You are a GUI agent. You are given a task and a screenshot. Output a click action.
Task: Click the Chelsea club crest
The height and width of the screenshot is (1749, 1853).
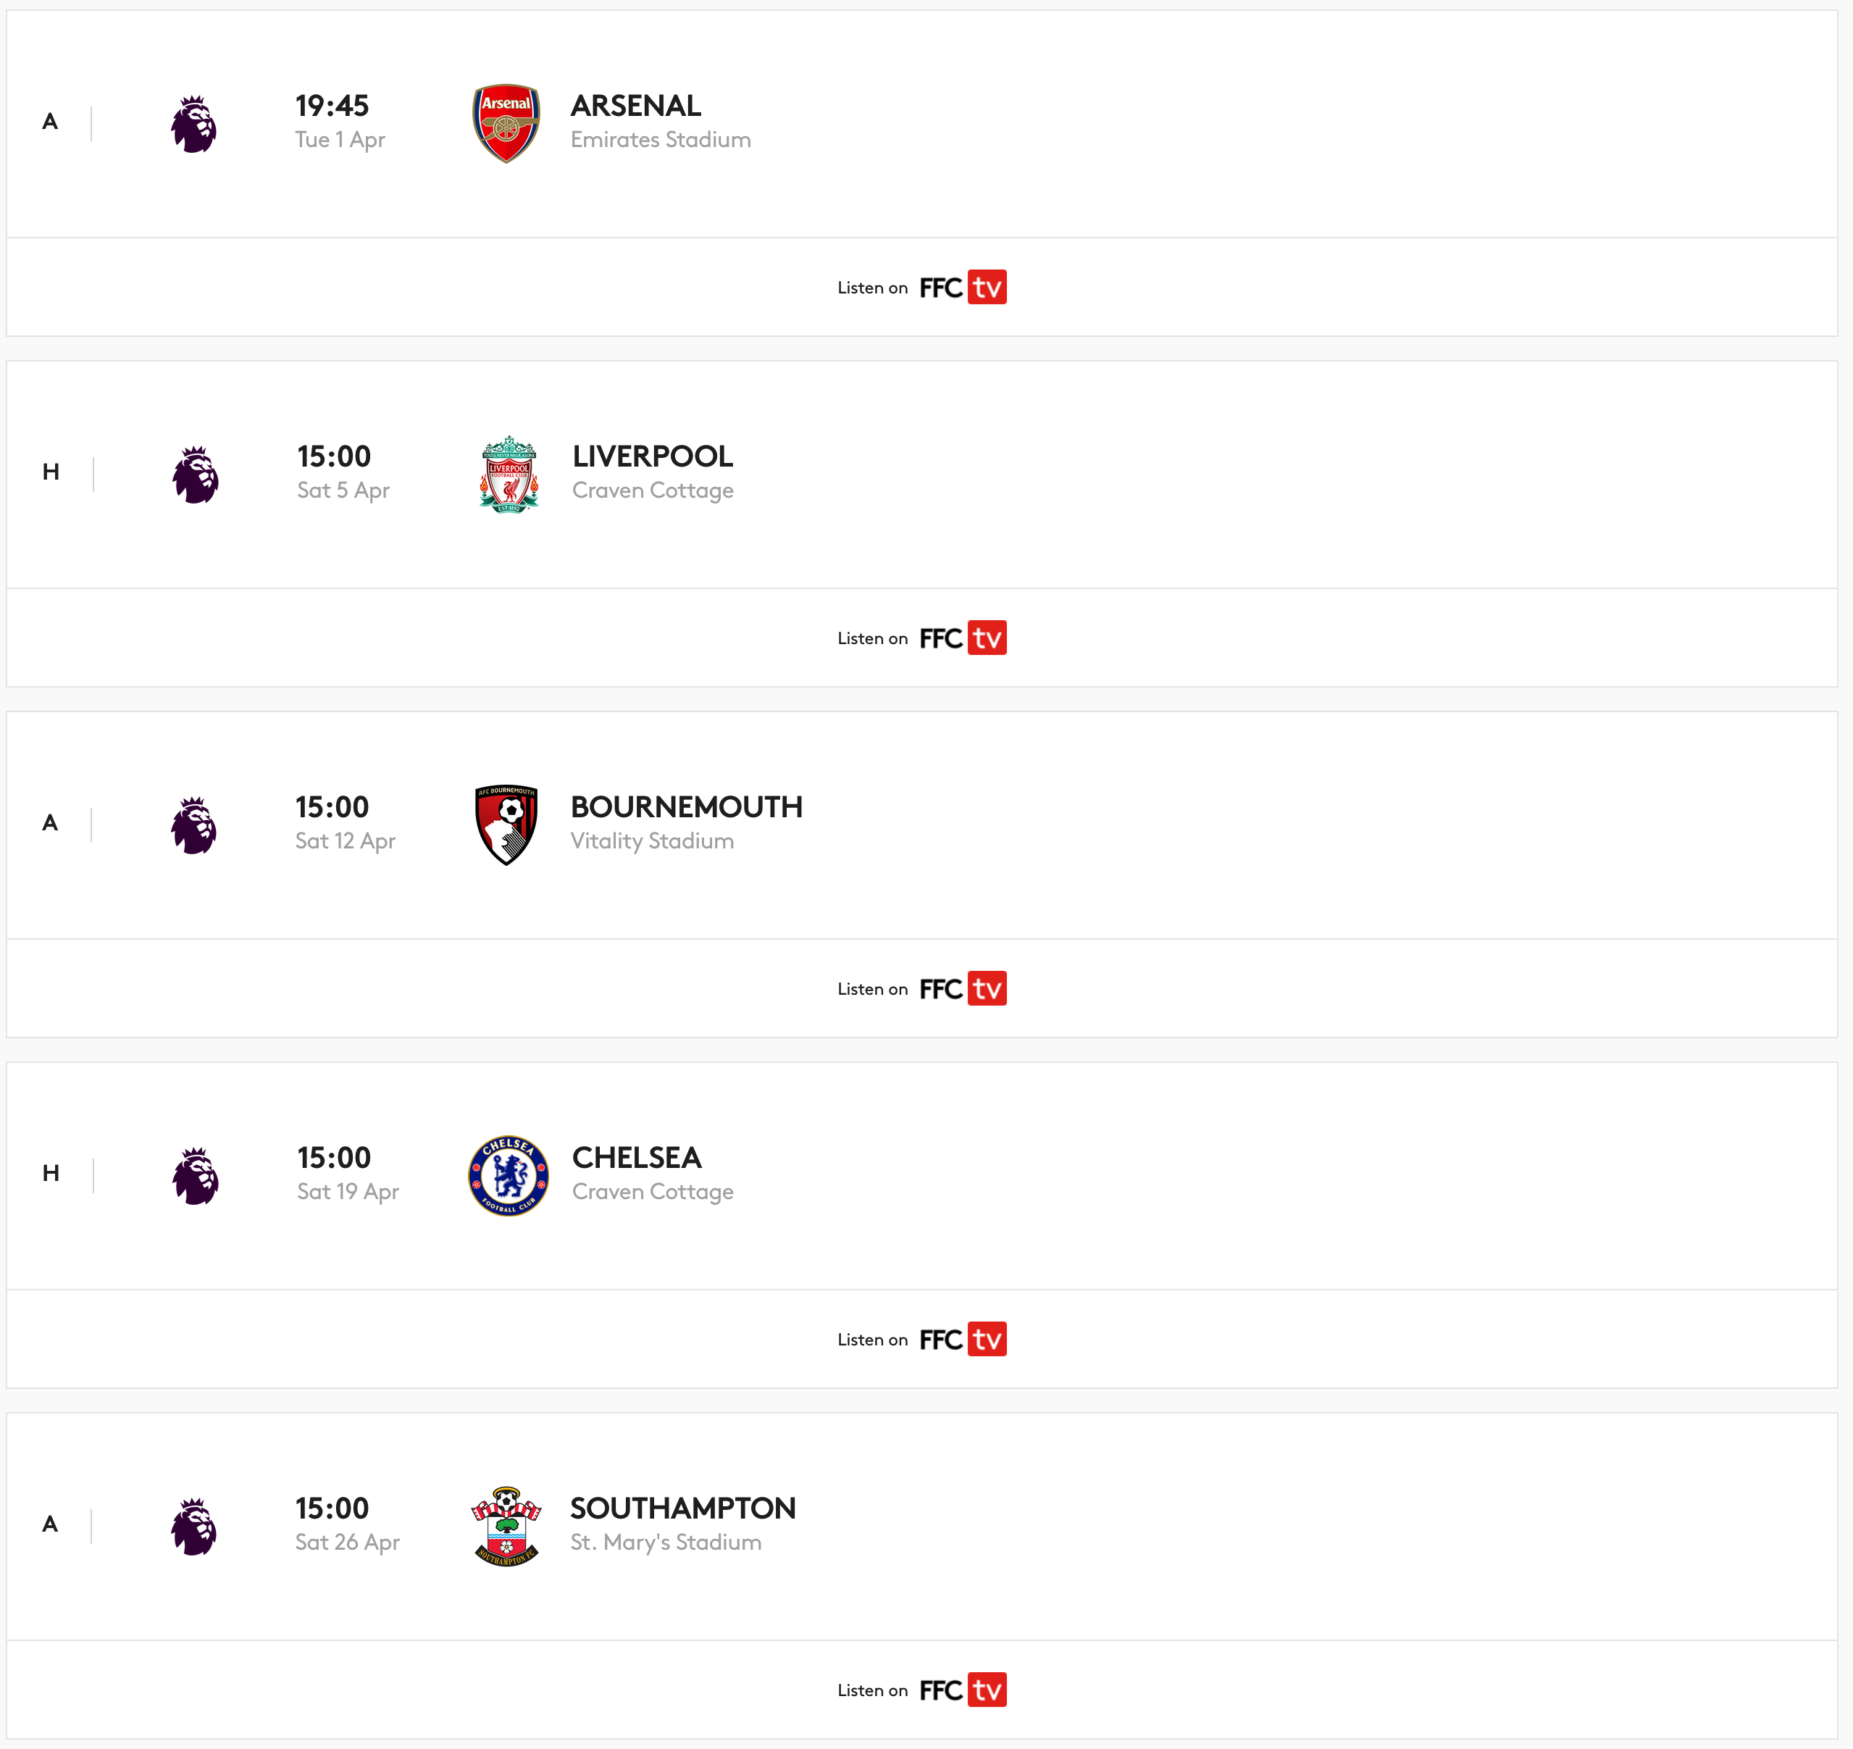[508, 1176]
